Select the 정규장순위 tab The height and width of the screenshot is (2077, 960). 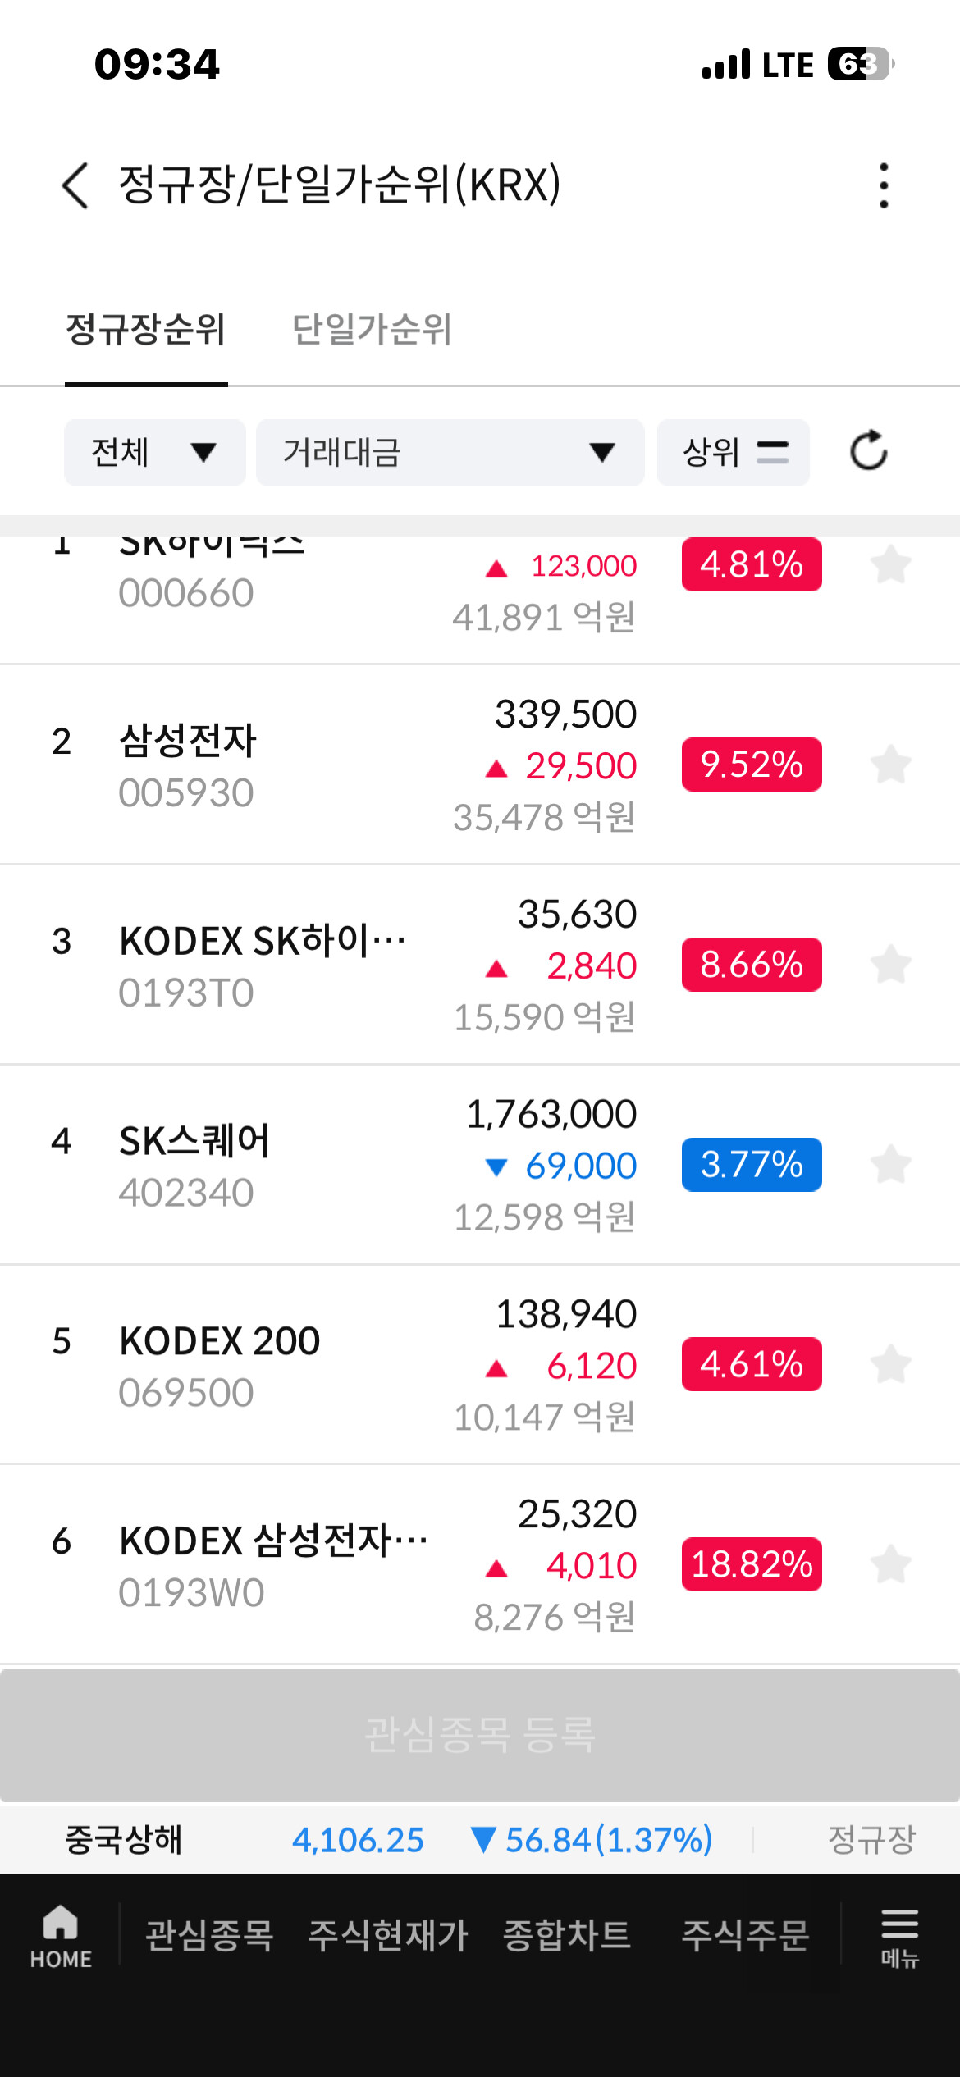[x=145, y=330]
